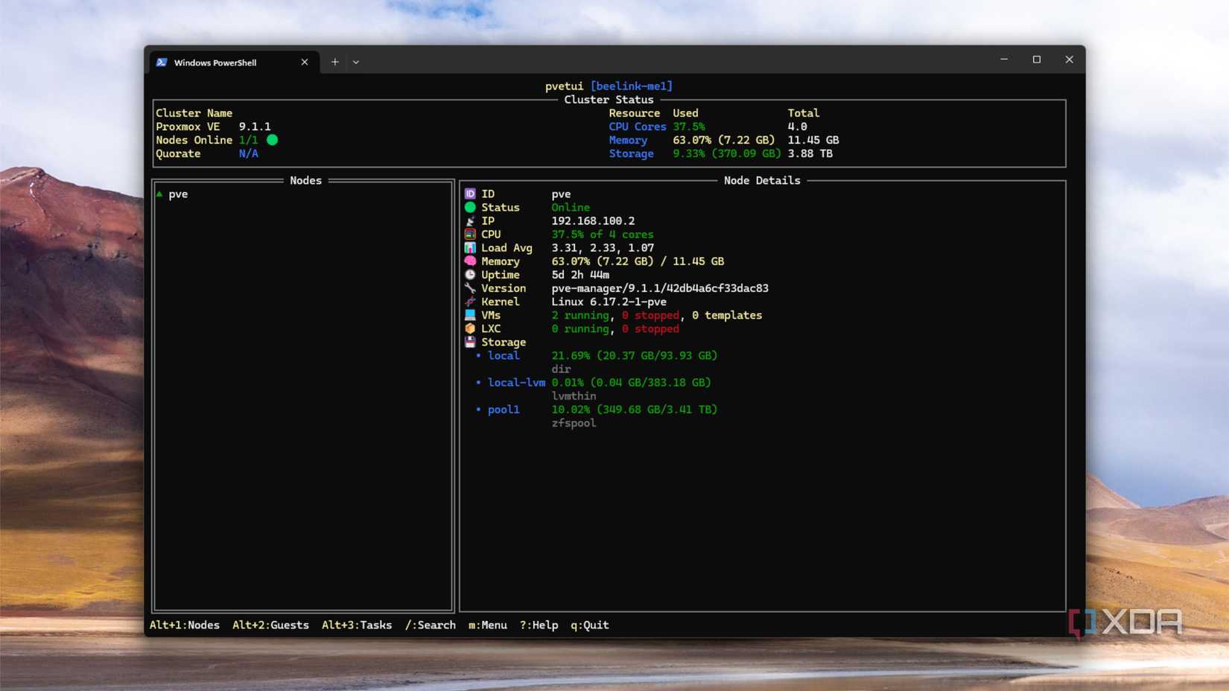Toggle the green Nodes Online indicator

click(x=273, y=139)
